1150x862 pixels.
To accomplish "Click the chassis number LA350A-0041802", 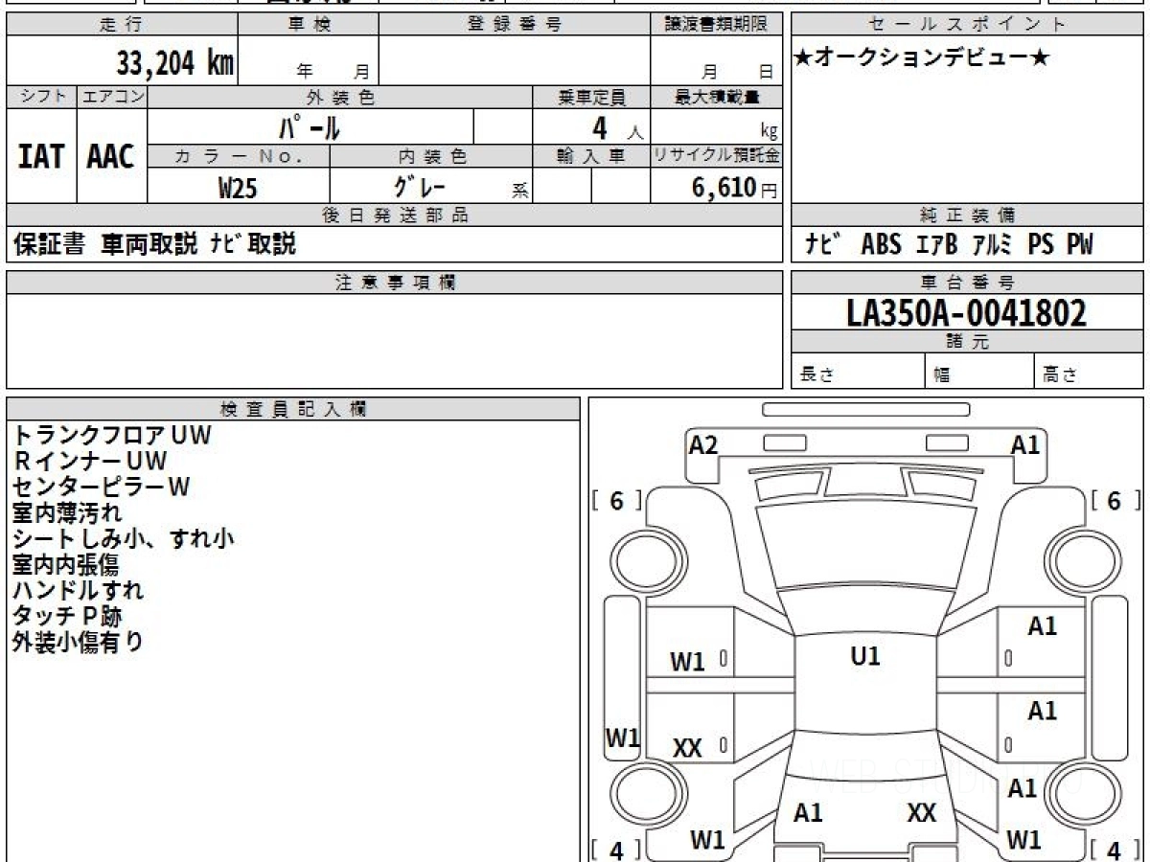I will pos(967,312).
